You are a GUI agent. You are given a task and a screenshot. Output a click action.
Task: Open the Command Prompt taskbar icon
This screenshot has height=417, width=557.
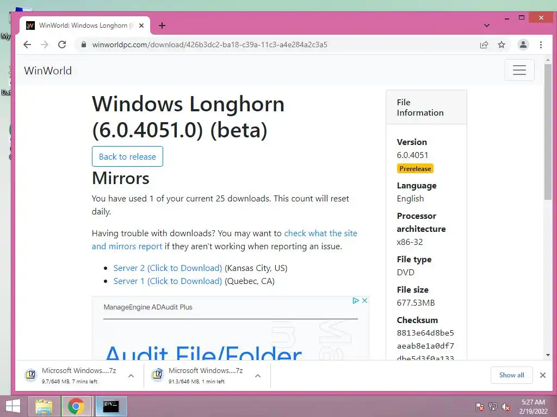click(x=111, y=406)
